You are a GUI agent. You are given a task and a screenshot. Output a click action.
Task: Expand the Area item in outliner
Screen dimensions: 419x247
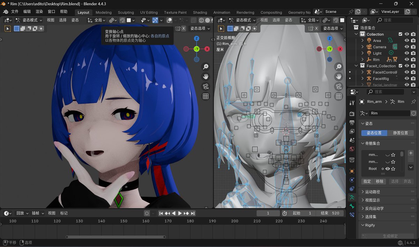[x=363, y=40]
